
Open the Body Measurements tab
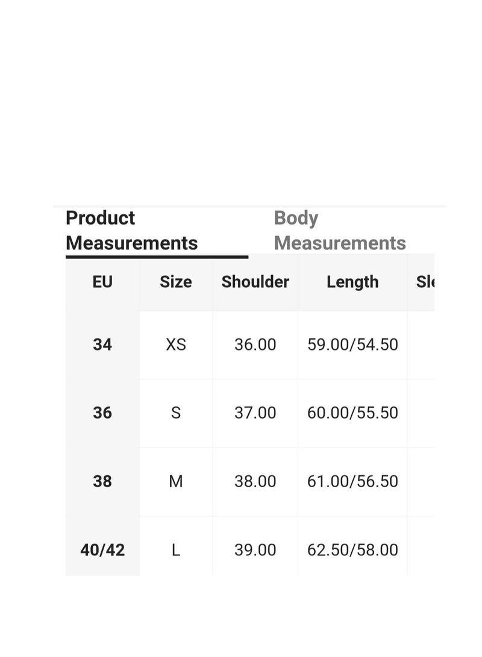pyautogui.click(x=339, y=231)
